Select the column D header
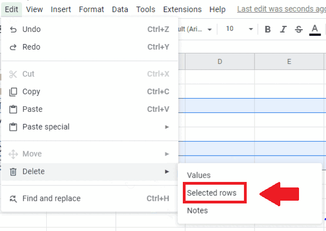 pos(220,61)
